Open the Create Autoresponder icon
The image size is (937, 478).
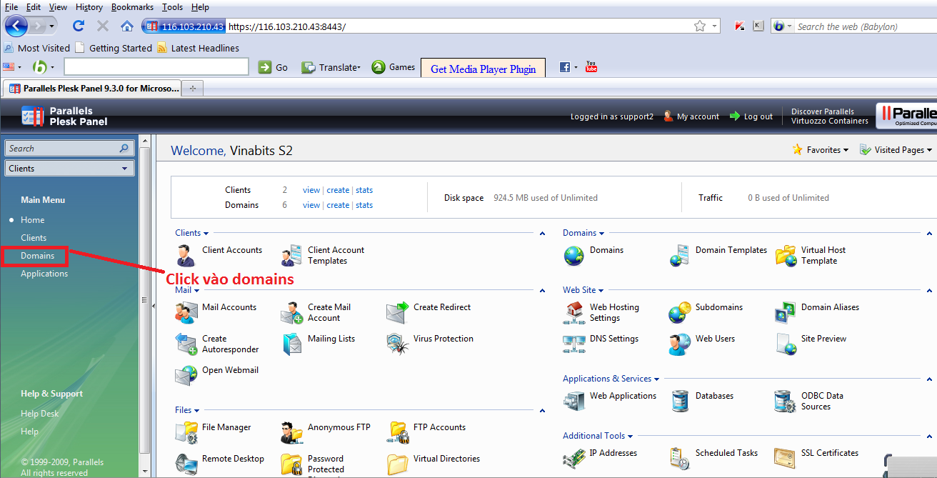[186, 344]
